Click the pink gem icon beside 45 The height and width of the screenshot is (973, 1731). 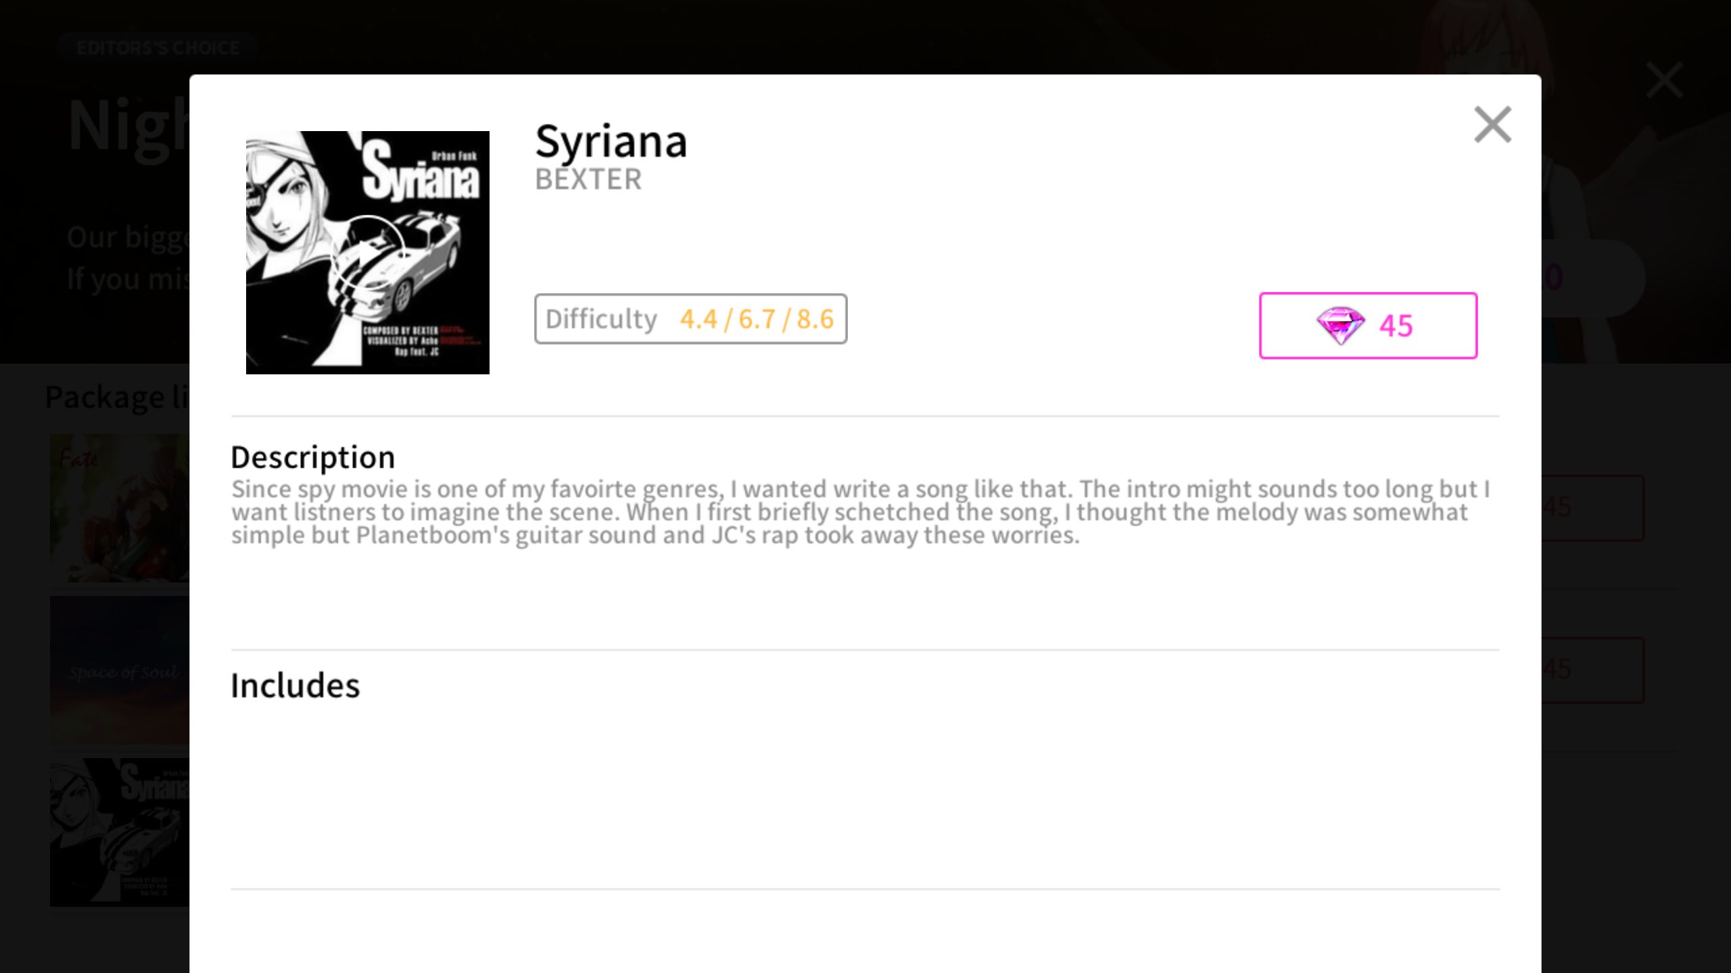1340,326
